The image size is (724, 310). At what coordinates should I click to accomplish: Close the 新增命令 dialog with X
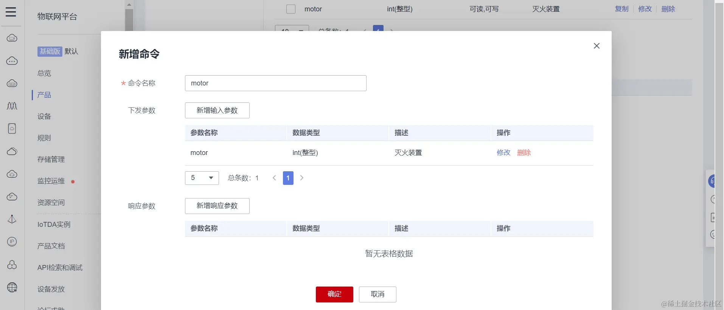pyautogui.click(x=597, y=46)
